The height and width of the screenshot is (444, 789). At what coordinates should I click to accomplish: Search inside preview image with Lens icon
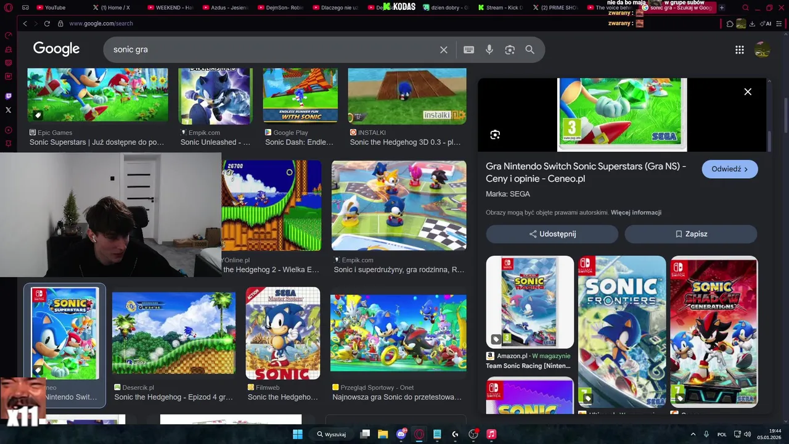tap(495, 135)
